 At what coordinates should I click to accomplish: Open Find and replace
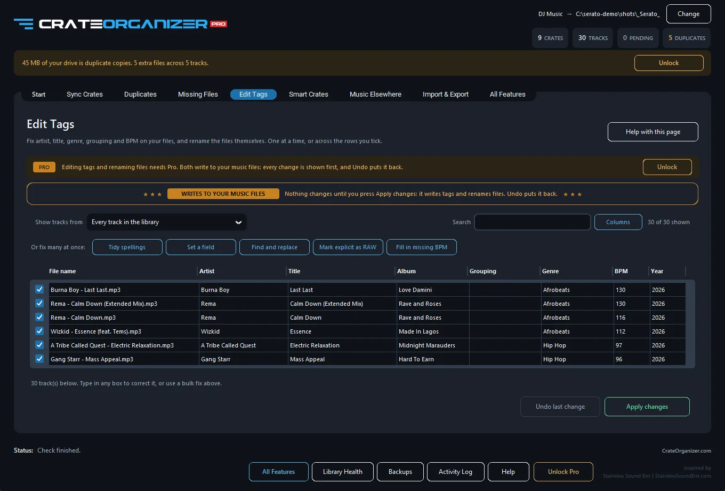point(275,247)
